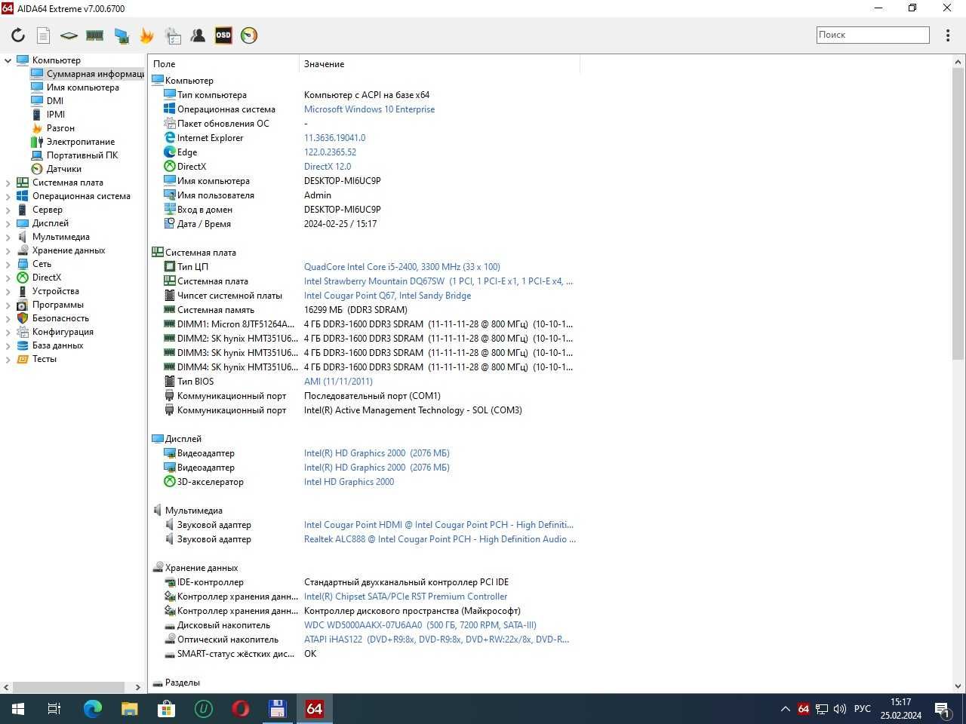Open Intel Strawberry Mountain DQ67SW link

pos(438,281)
